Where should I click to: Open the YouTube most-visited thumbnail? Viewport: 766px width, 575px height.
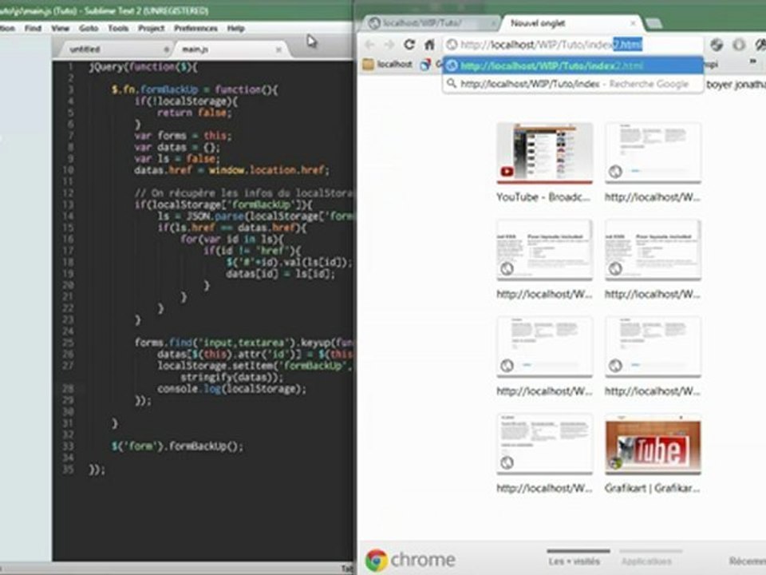[544, 153]
